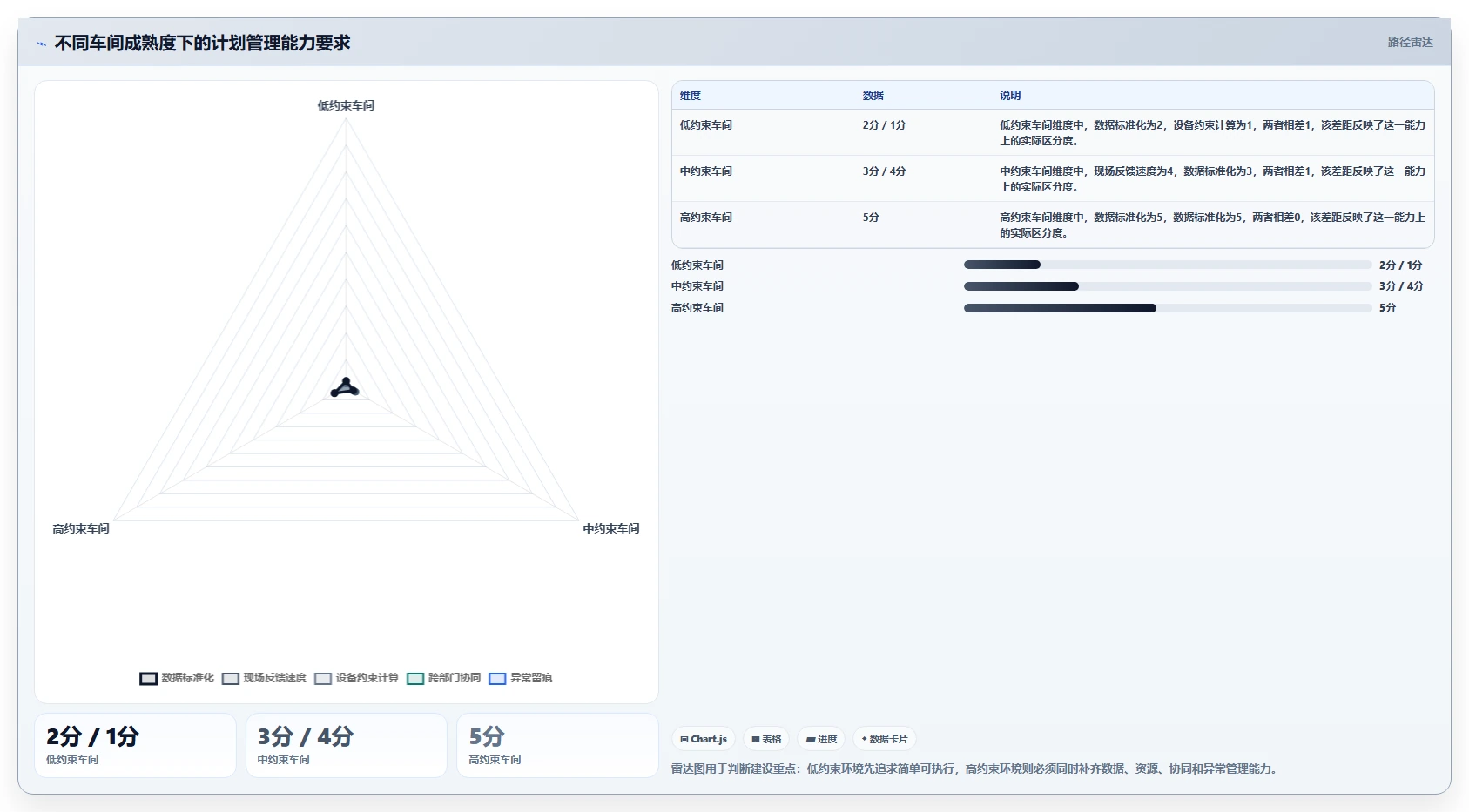Viewport: 1469px width, 812px height.
Task: Click the 维度 column header
Action: coord(691,96)
